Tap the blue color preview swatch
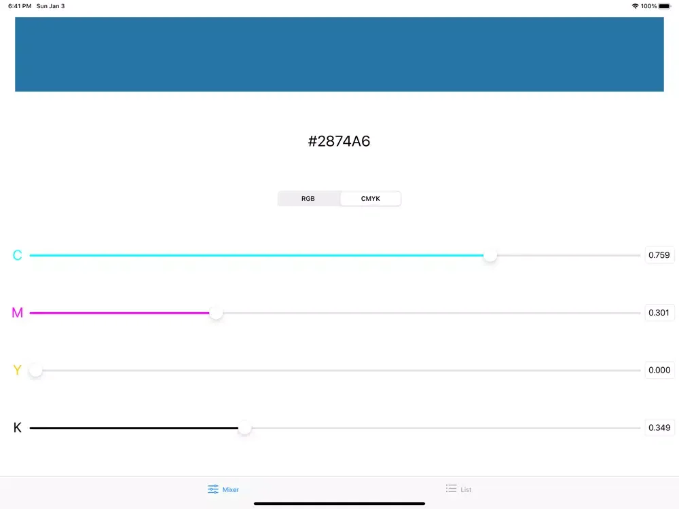679x509 pixels. pos(339,54)
